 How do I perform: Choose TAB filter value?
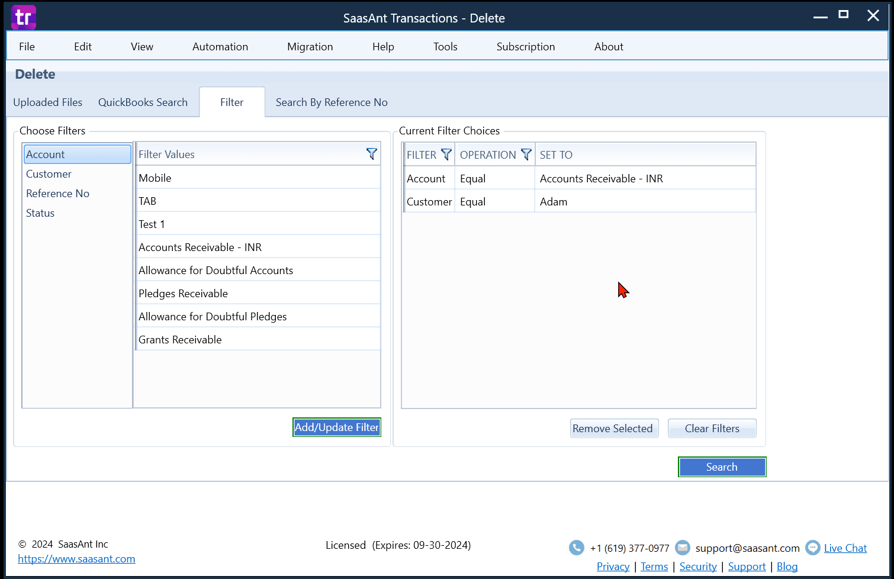click(x=258, y=201)
